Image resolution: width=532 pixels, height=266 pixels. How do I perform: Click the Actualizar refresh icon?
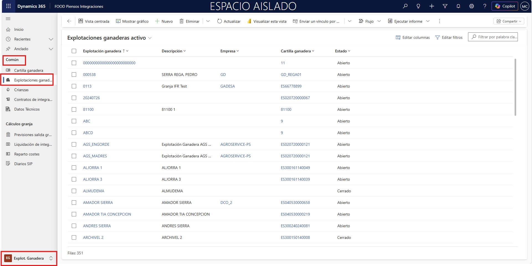[x=219, y=21]
